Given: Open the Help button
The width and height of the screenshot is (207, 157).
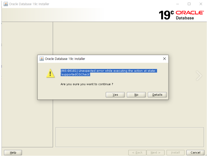Looking at the screenshot, I should coord(13,152).
